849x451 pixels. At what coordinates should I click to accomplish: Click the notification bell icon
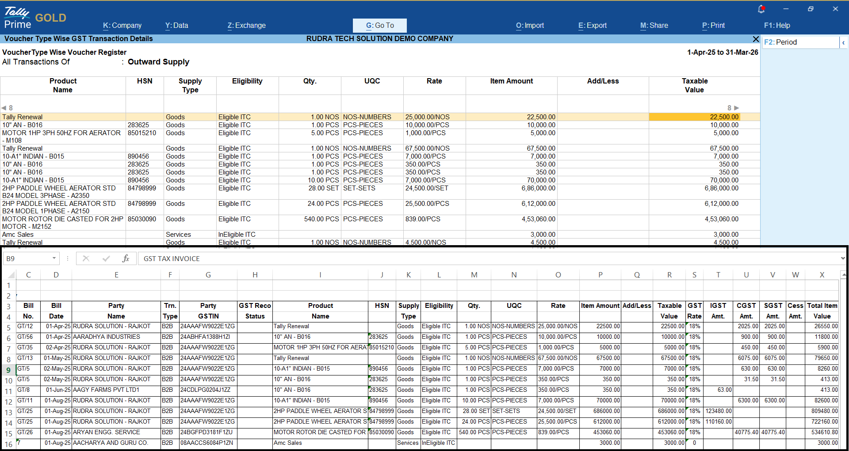(761, 9)
